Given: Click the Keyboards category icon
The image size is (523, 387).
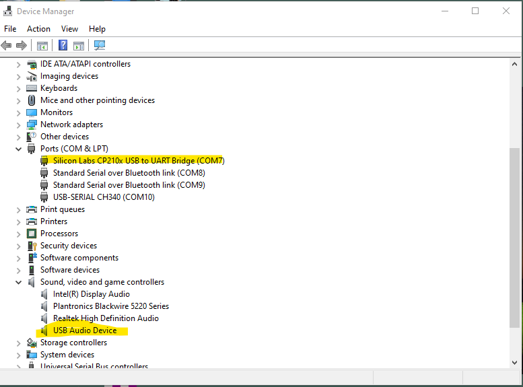Looking at the screenshot, I should pyautogui.click(x=32, y=88).
